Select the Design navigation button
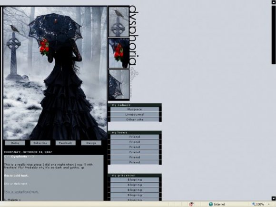Screen dimensions: 276x207 point(91,143)
